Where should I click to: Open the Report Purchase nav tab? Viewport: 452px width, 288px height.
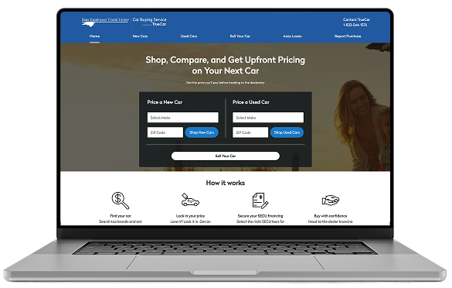[x=348, y=36]
